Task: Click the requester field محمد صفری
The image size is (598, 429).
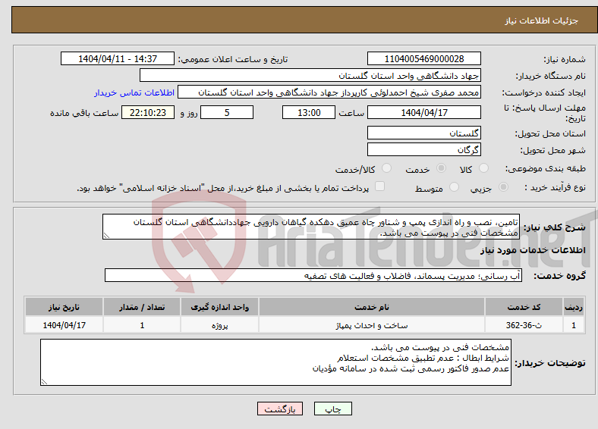Action: [329, 92]
